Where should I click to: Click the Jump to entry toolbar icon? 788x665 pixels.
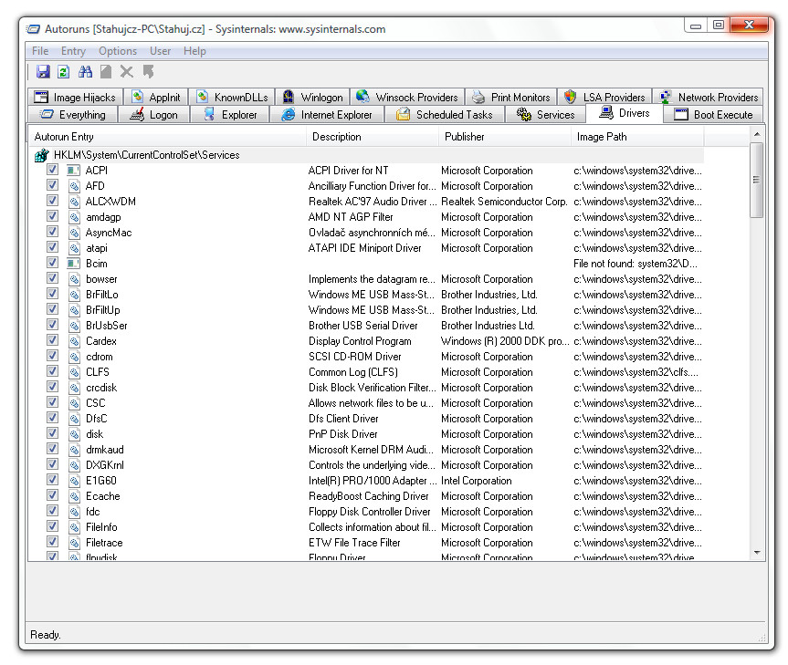[x=148, y=72]
